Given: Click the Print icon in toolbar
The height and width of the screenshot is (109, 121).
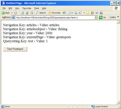Looking at the screenshot, I should tap(76, 13).
